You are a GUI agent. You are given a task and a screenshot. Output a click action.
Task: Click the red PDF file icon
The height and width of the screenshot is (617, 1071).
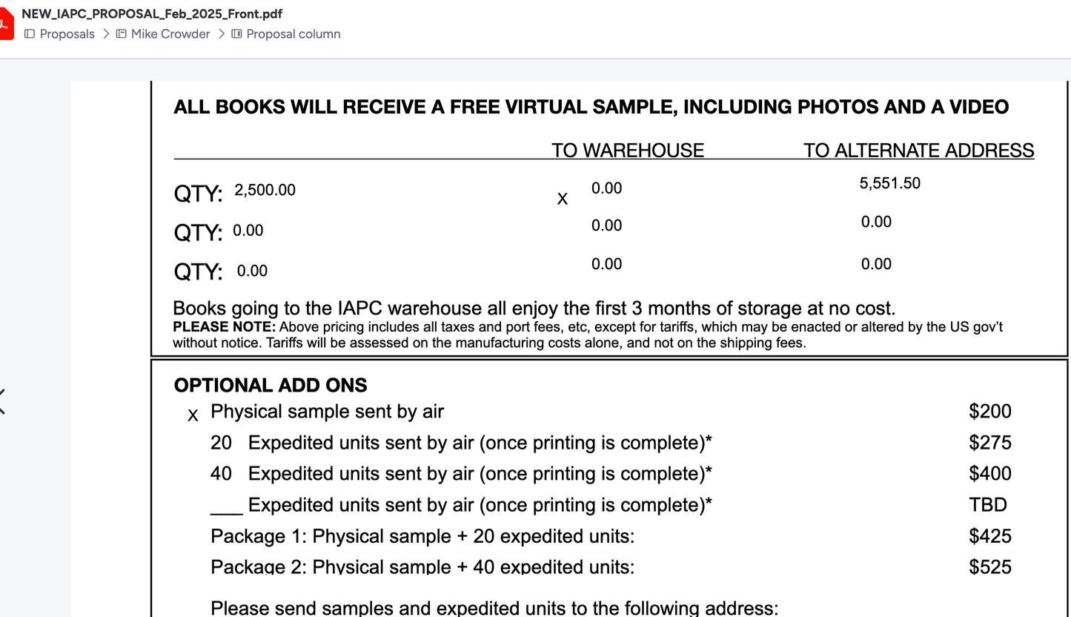coord(6,24)
